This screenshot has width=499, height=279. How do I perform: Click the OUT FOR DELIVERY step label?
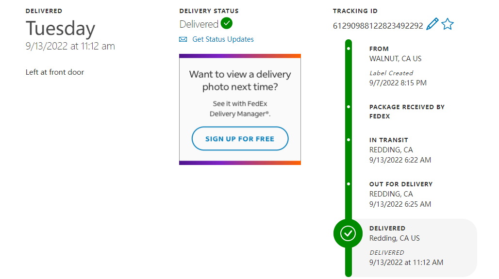pos(400,184)
